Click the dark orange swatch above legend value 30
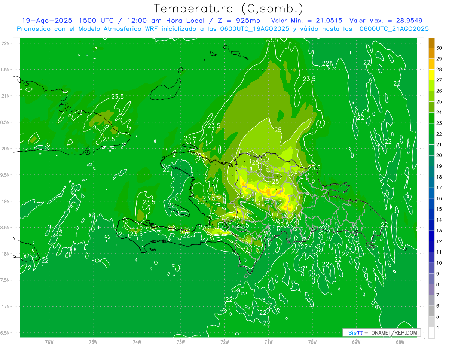 (x=431, y=43)
